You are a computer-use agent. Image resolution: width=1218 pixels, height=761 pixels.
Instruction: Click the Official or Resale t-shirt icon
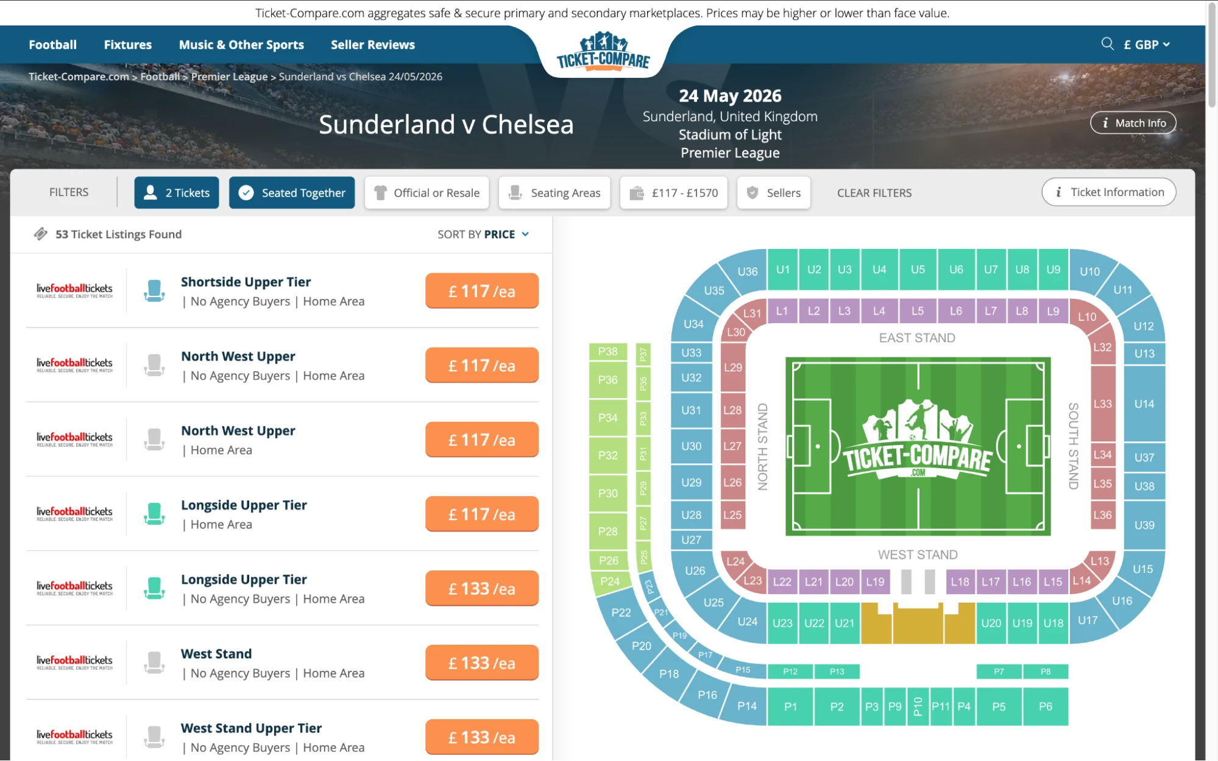click(x=381, y=192)
